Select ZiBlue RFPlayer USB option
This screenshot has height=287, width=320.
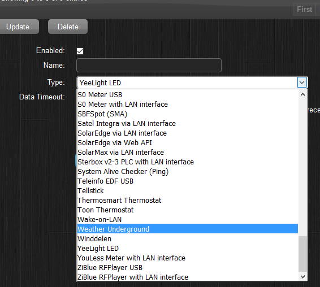point(187,267)
